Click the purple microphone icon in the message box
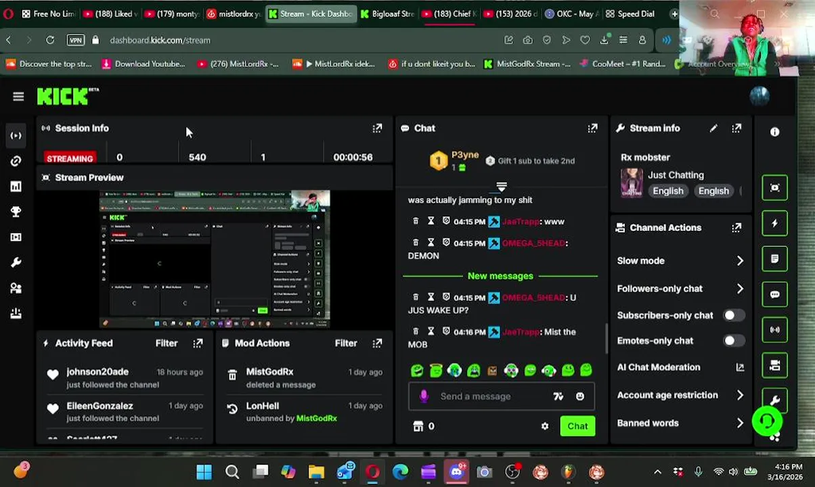The width and height of the screenshot is (815, 487). [424, 396]
